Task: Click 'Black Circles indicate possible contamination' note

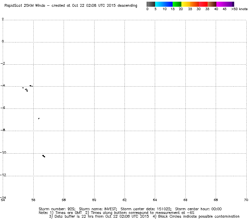Action: [196, 216]
